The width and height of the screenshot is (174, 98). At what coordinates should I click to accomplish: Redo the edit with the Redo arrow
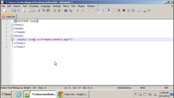point(60,11)
